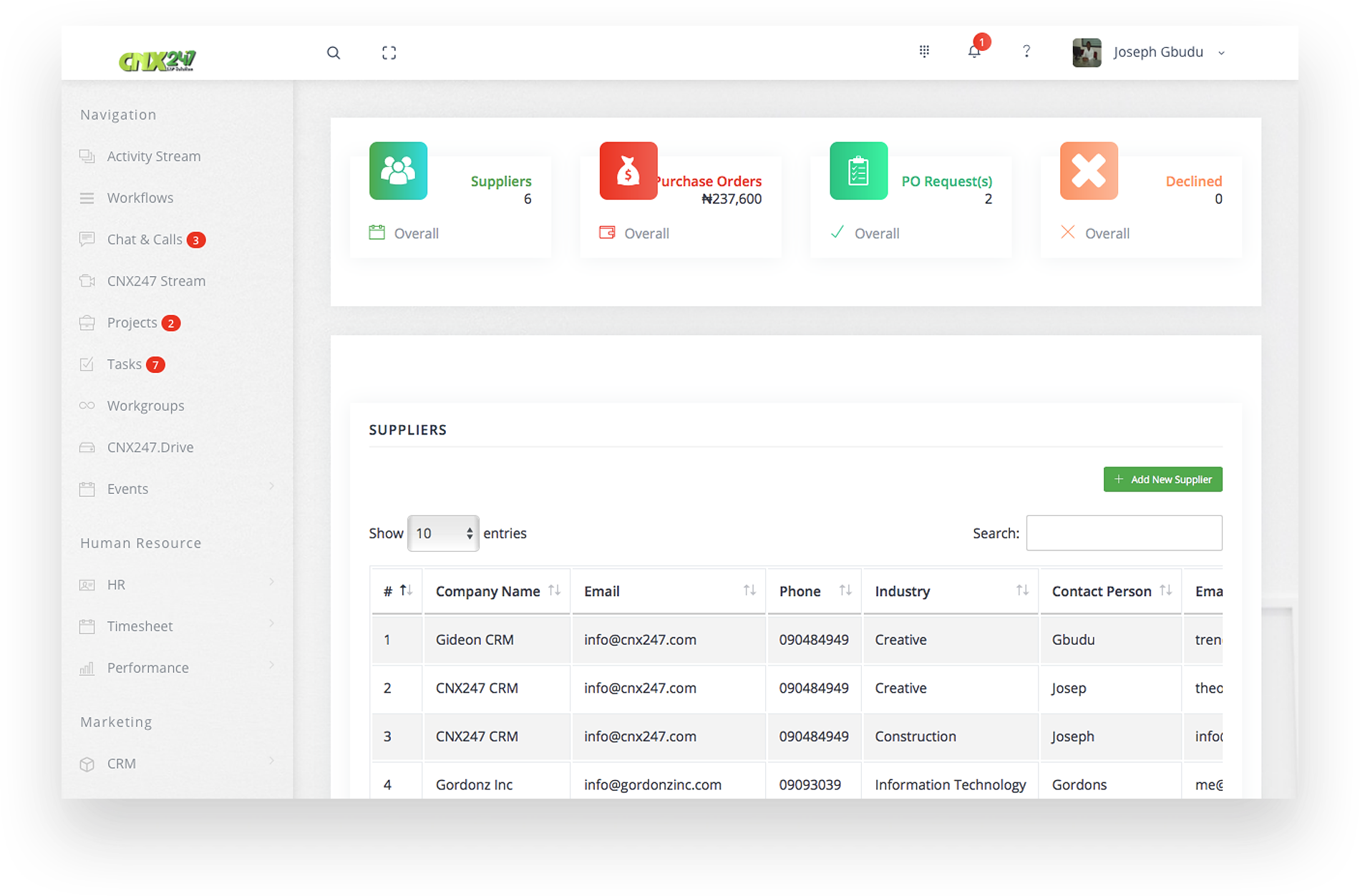
Task: Click the search magnifier icon in header
Action: [x=333, y=53]
